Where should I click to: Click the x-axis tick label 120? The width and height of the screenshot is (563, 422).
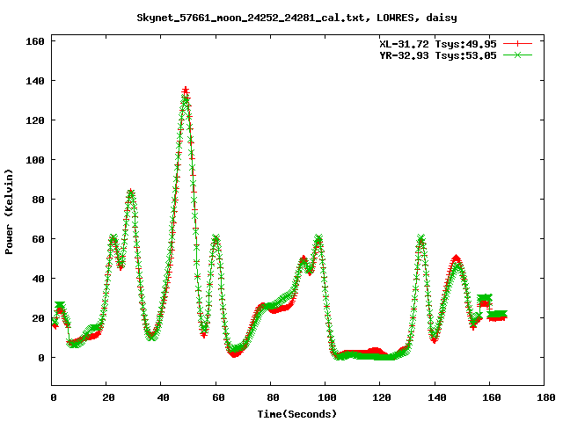(382, 397)
